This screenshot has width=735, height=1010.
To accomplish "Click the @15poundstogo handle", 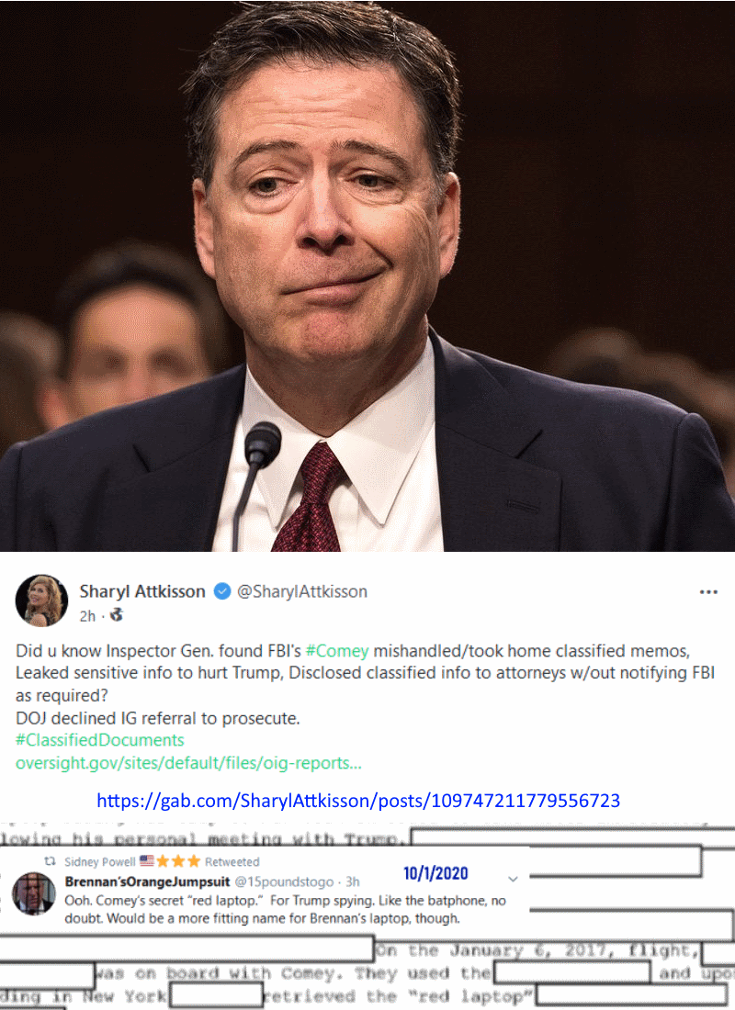I will (x=284, y=881).
